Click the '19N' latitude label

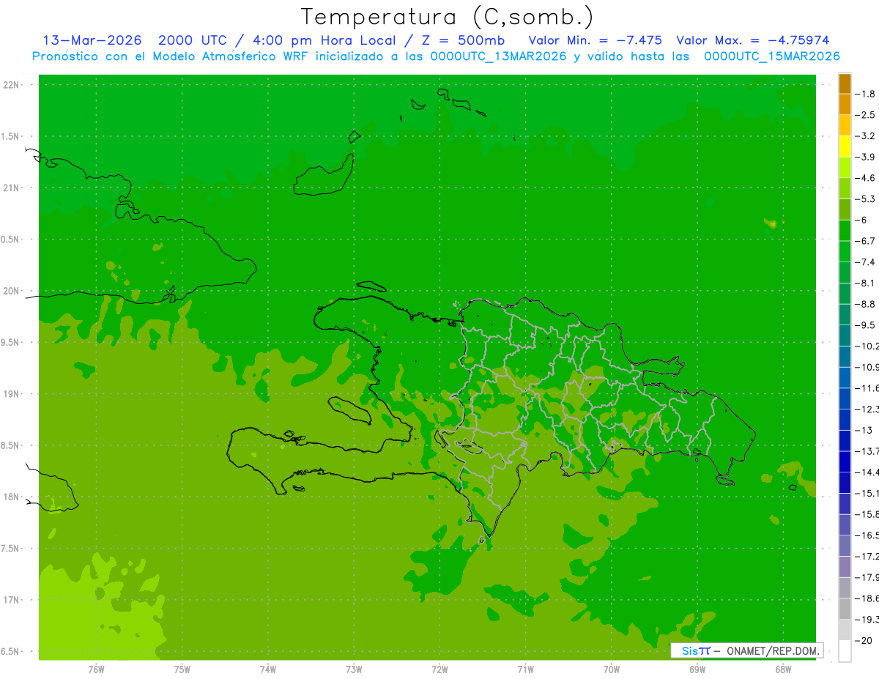point(12,394)
